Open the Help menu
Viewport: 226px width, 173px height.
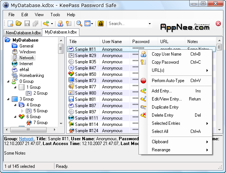click(x=71, y=15)
